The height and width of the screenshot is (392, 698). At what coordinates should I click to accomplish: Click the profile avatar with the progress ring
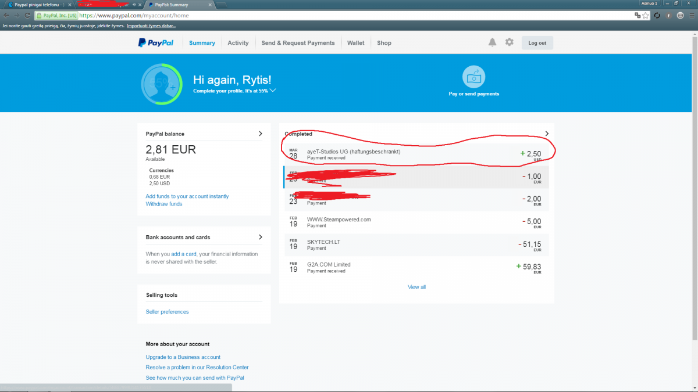click(162, 85)
